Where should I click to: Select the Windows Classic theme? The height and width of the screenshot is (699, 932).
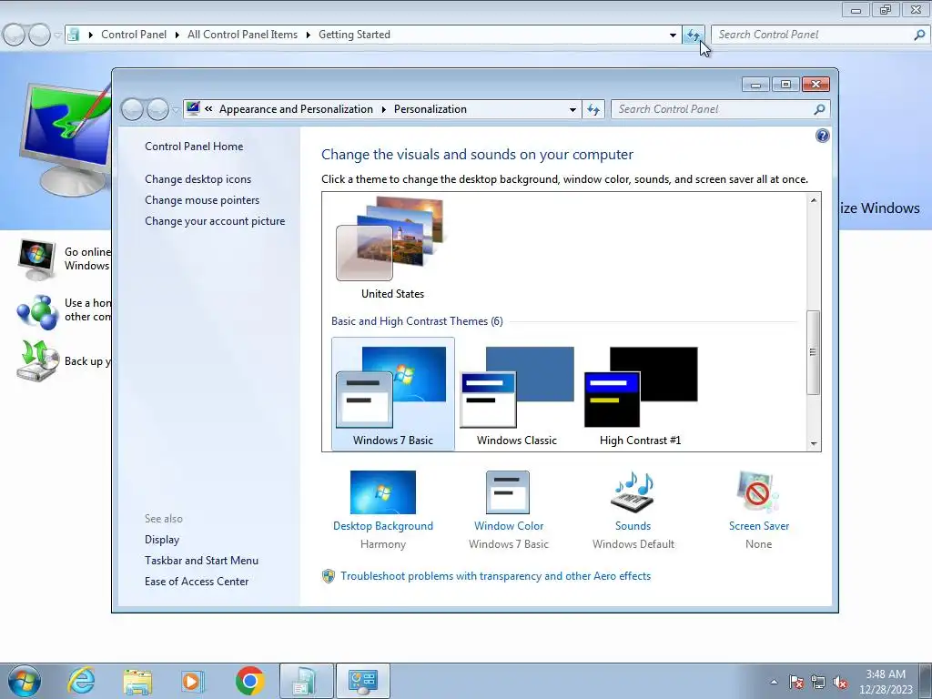pyautogui.click(x=517, y=393)
